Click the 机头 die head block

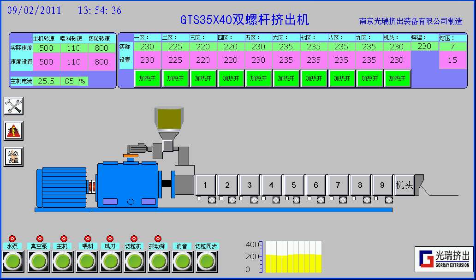[405, 185]
